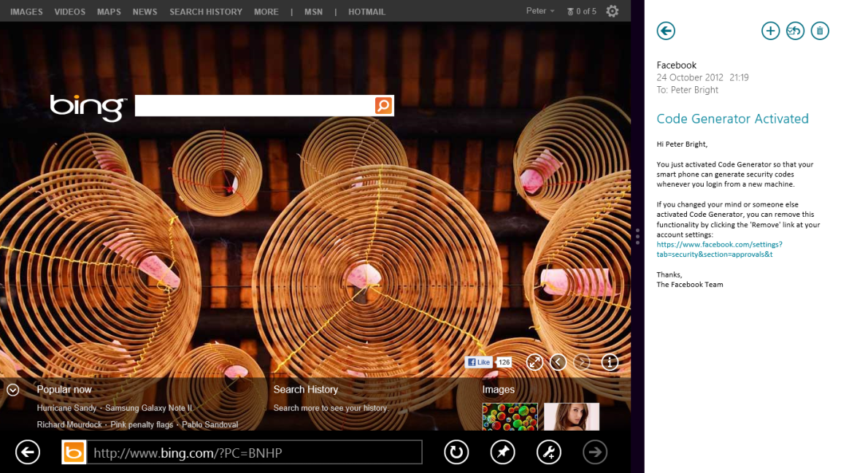Image resolution: width=841 pixels, height=473 pixels.
Task: Open the Bing settings gear
Action: (x=612, y=11)
